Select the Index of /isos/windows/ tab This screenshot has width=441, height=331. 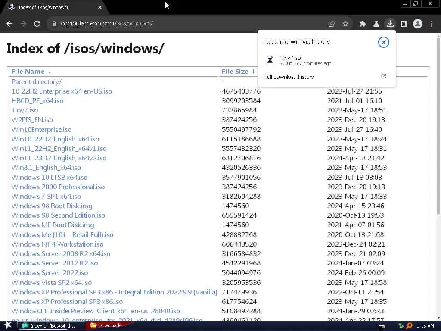pyautogui.click(x=55, y=8)
